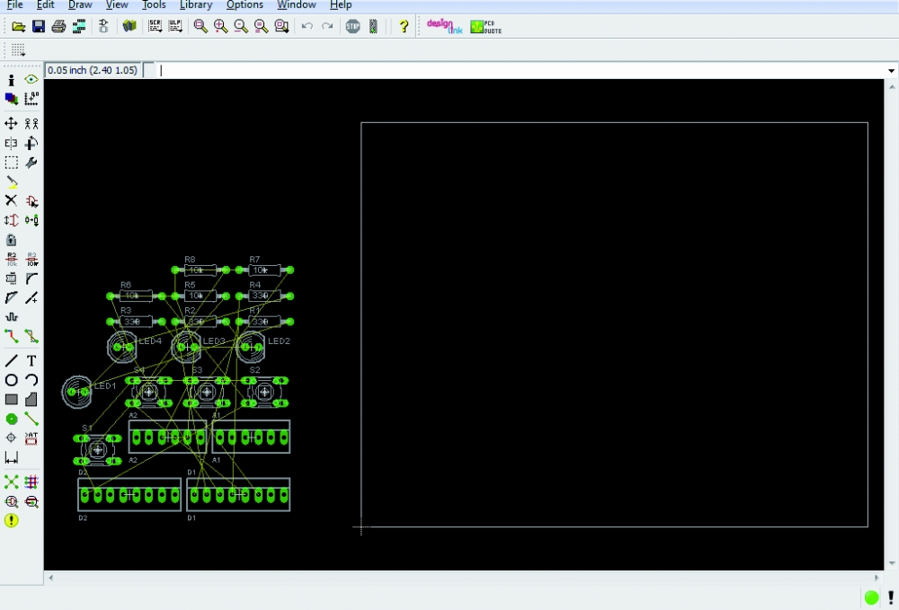Viewport: 899px width, 610px height.
Task: Open the Tools menu
Action: click(154, 5)
